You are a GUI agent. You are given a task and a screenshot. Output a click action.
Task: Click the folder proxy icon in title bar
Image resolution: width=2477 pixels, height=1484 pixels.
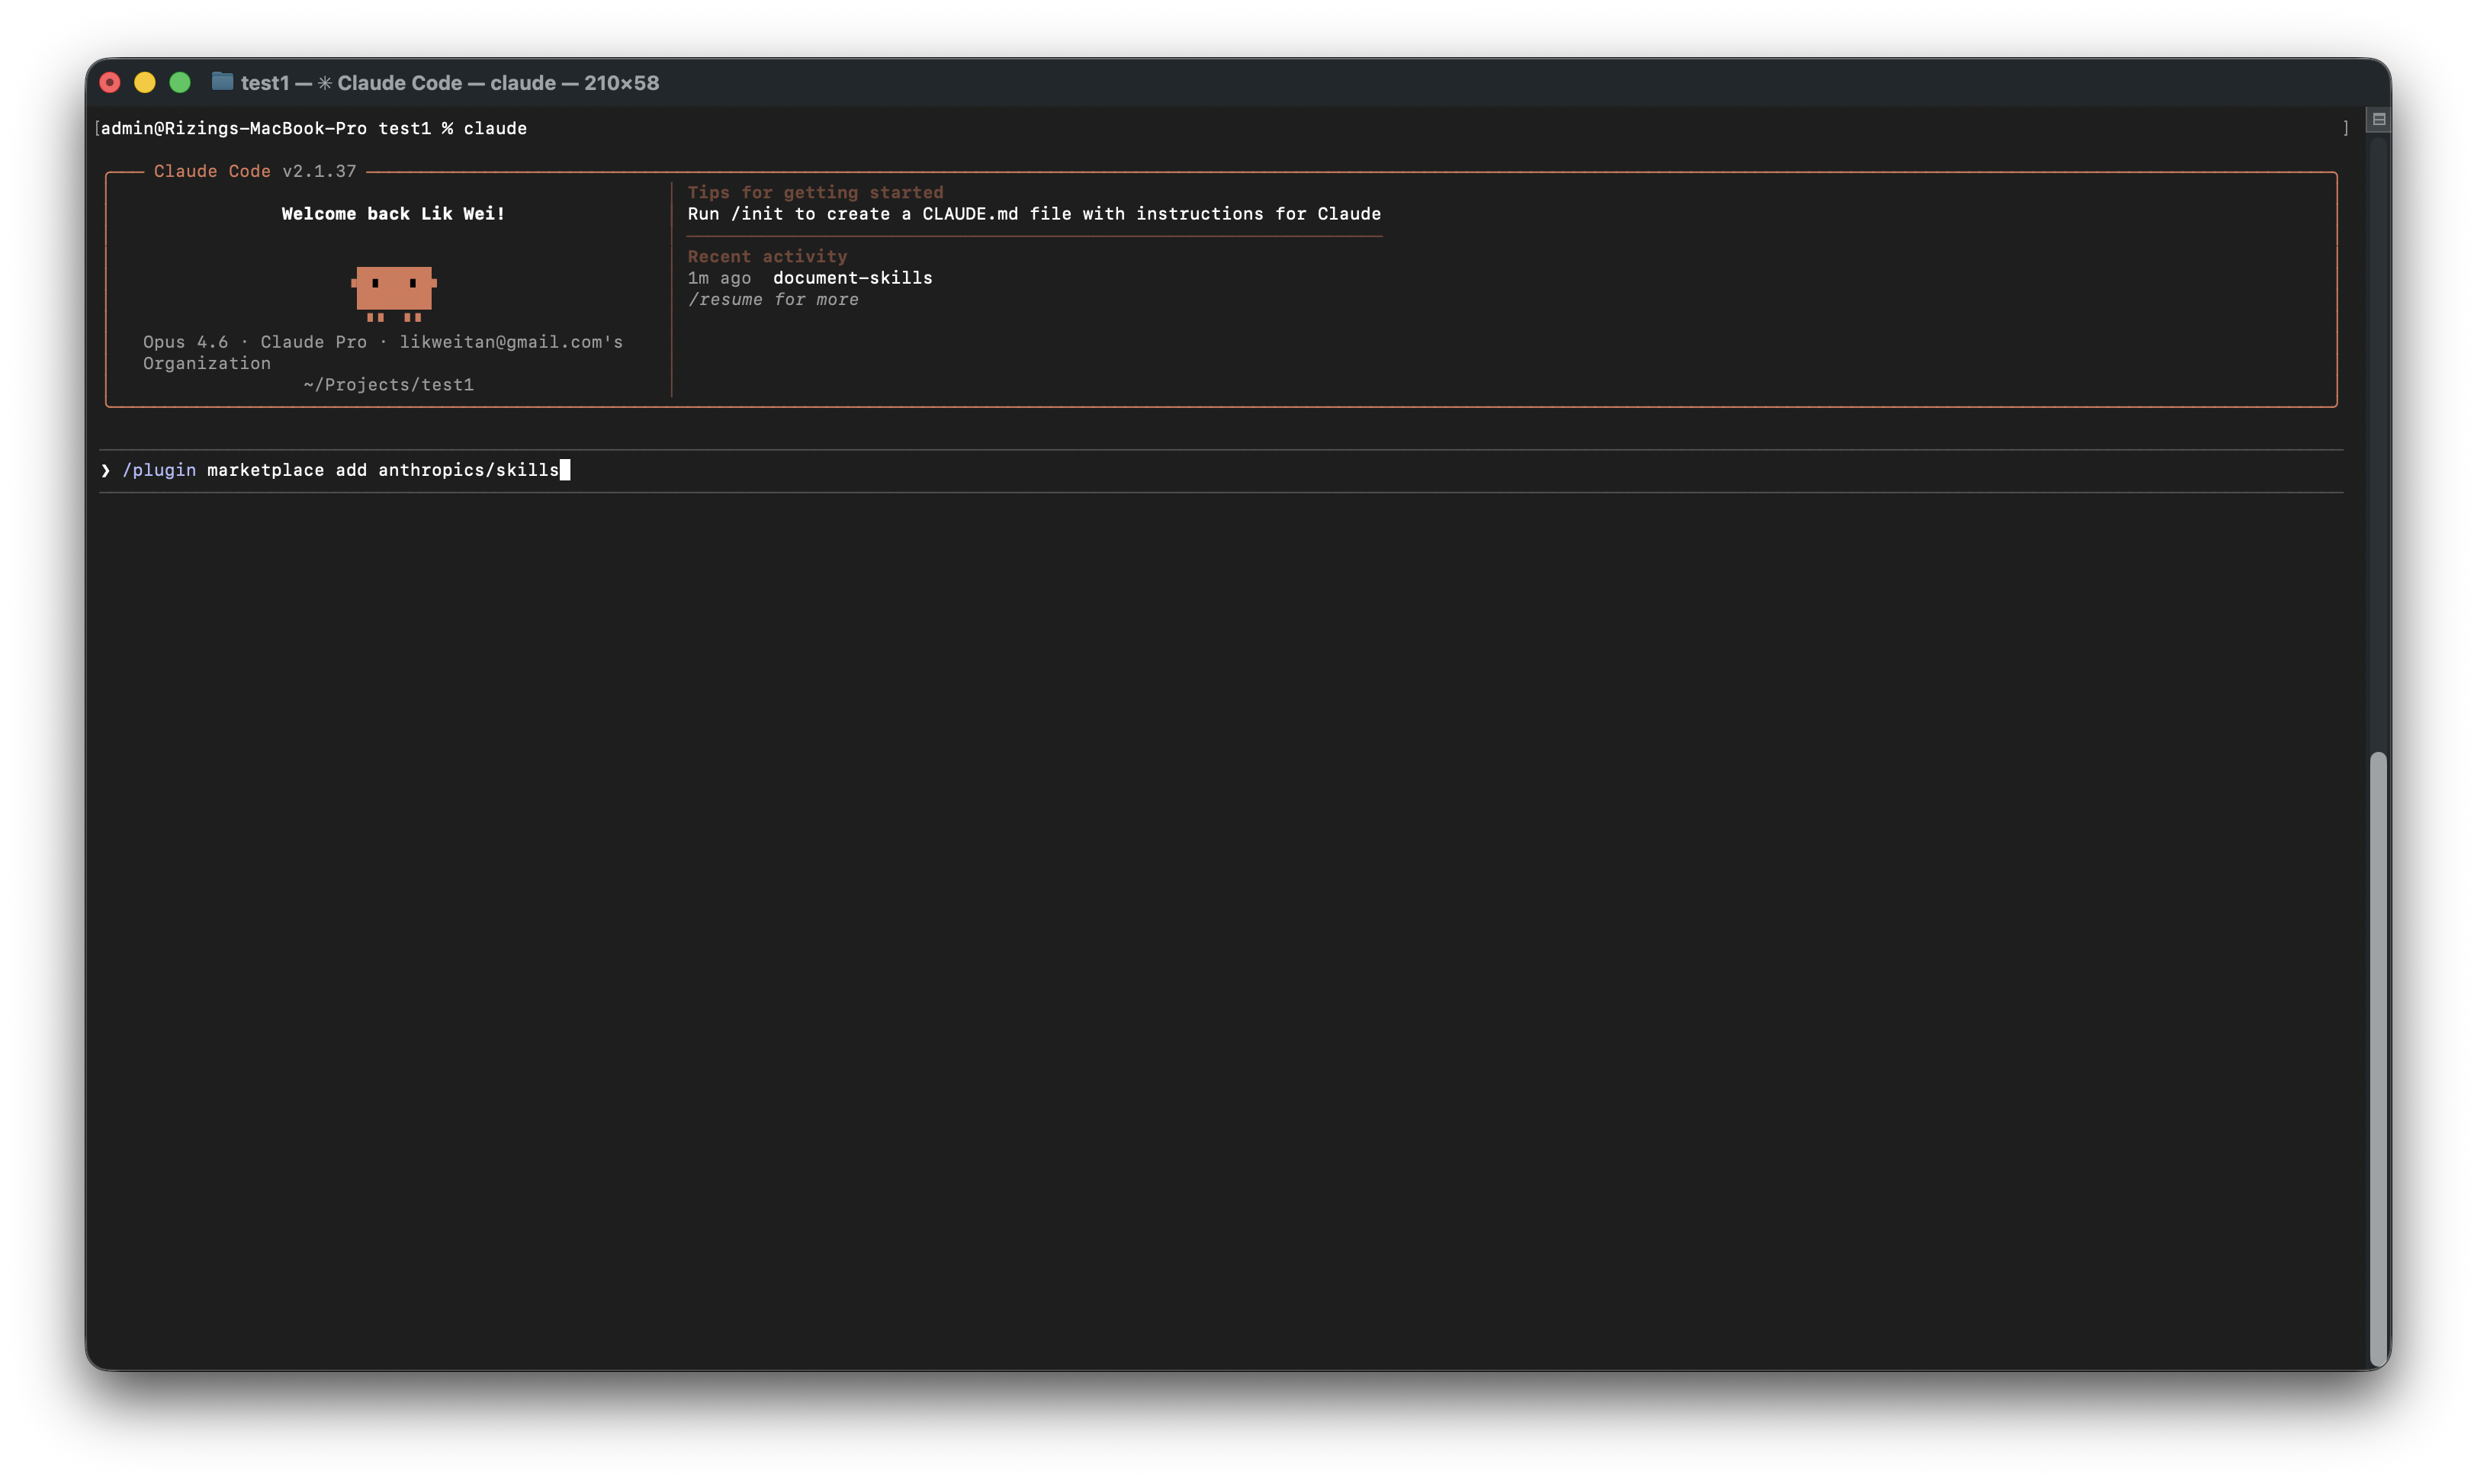point(222,82)
